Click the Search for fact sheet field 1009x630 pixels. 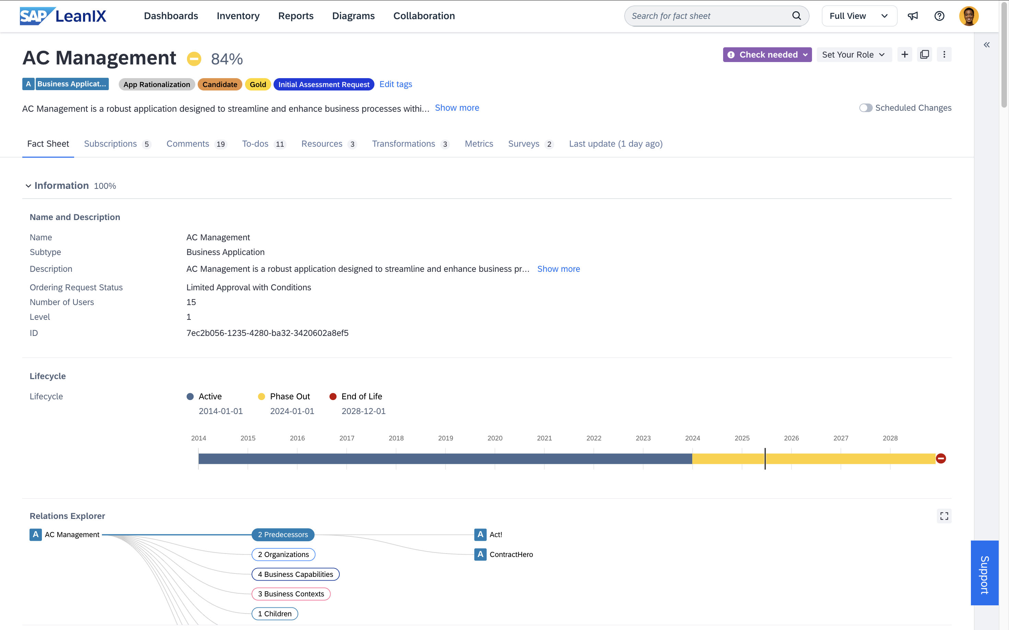(x=709, y=16)
